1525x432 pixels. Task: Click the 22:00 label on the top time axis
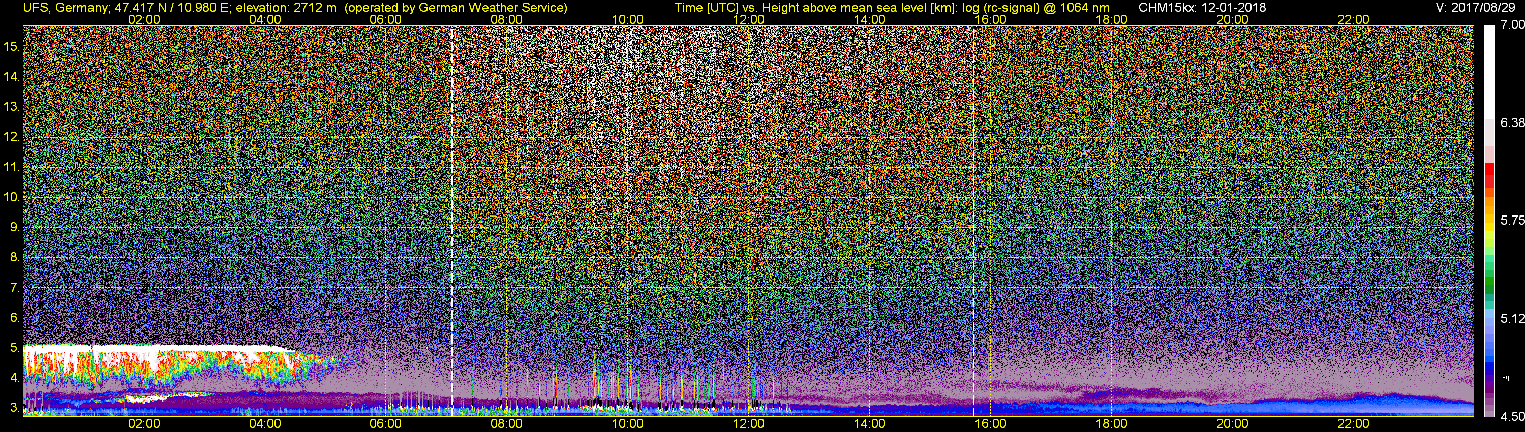coord(1353,19)
